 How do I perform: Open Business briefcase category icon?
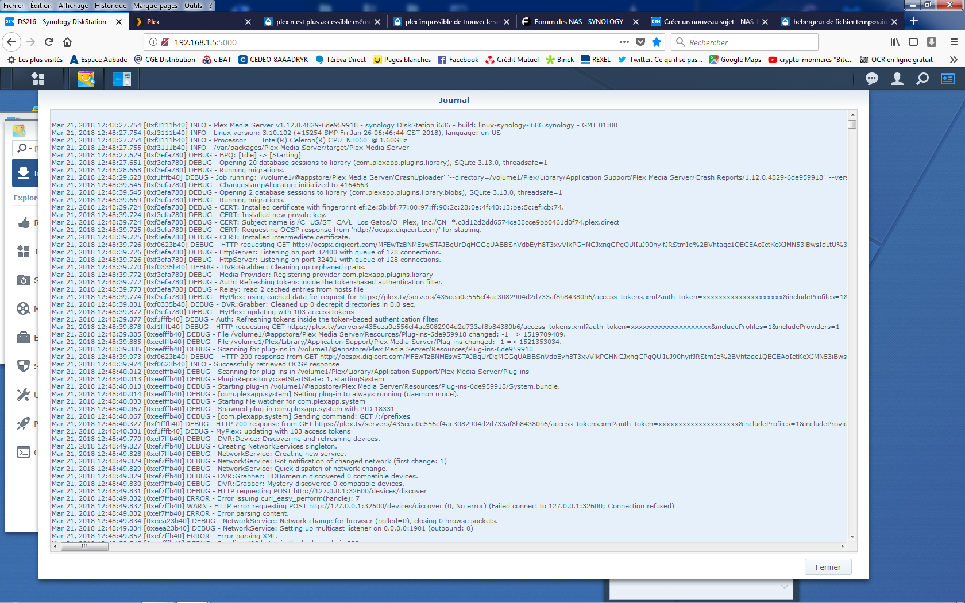tap(24, 338)
